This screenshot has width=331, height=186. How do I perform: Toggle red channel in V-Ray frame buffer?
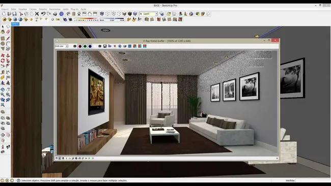[80, 46]
